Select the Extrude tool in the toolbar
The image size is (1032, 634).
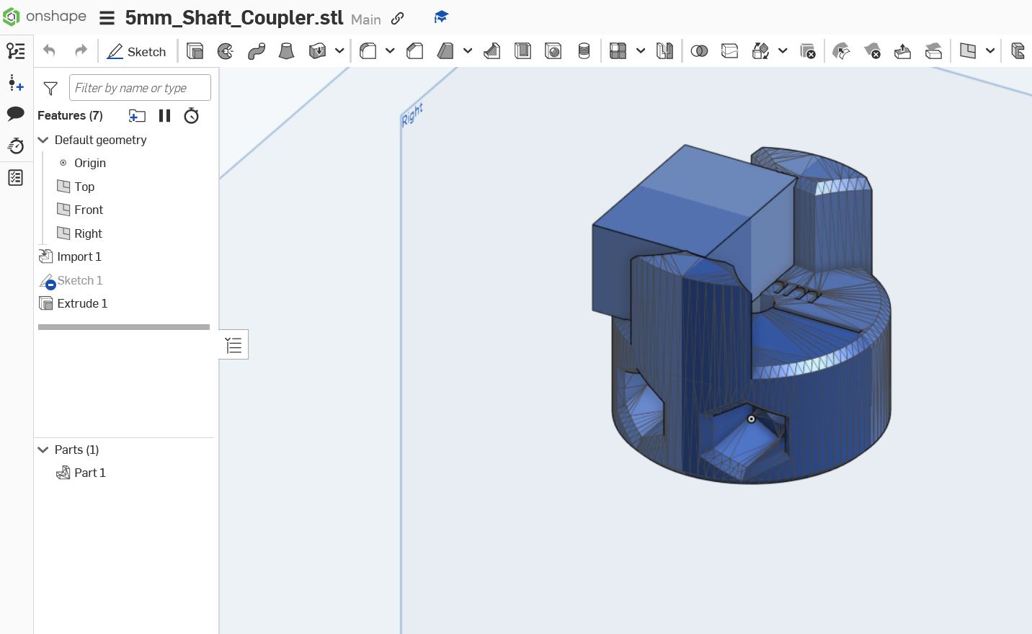pos(195,50)
